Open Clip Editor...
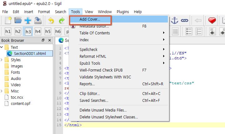225x134 pixels. (119, 93)
